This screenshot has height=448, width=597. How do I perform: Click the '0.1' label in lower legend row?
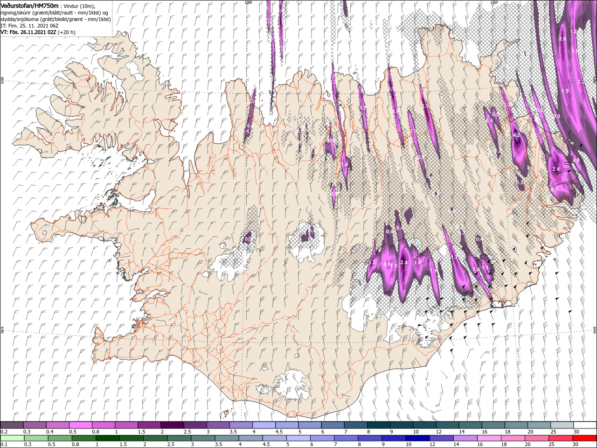pos(4,445)
